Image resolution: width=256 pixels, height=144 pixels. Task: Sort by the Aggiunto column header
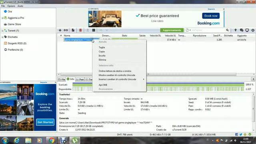tap(242, 36)
